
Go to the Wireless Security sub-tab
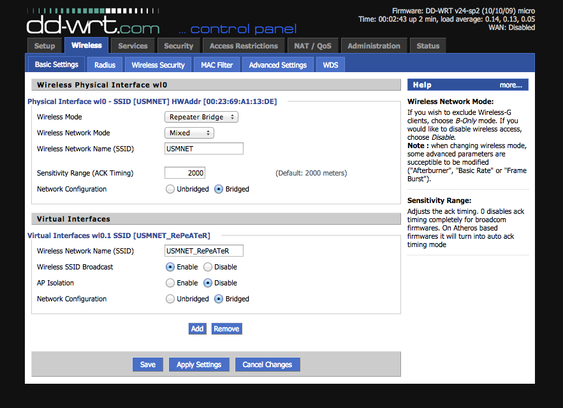point(158,64)
